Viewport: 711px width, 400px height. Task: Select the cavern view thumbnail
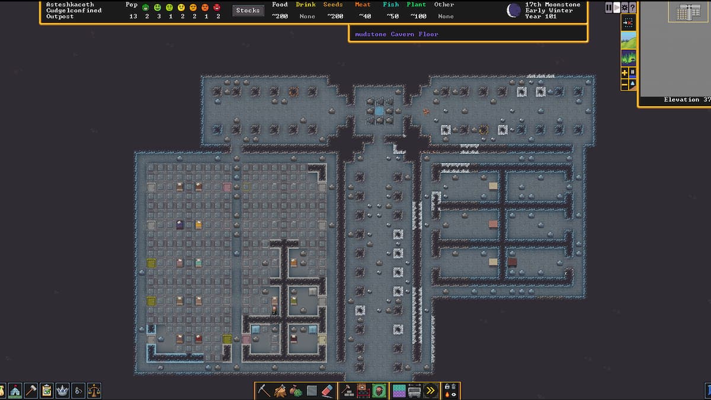pyautogui.click(x=629, y=57)
